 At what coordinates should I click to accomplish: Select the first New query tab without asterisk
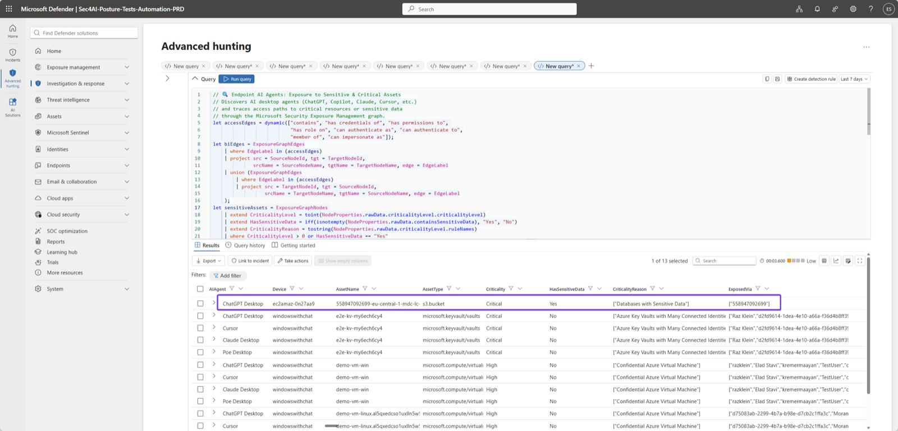coord(186,66)
